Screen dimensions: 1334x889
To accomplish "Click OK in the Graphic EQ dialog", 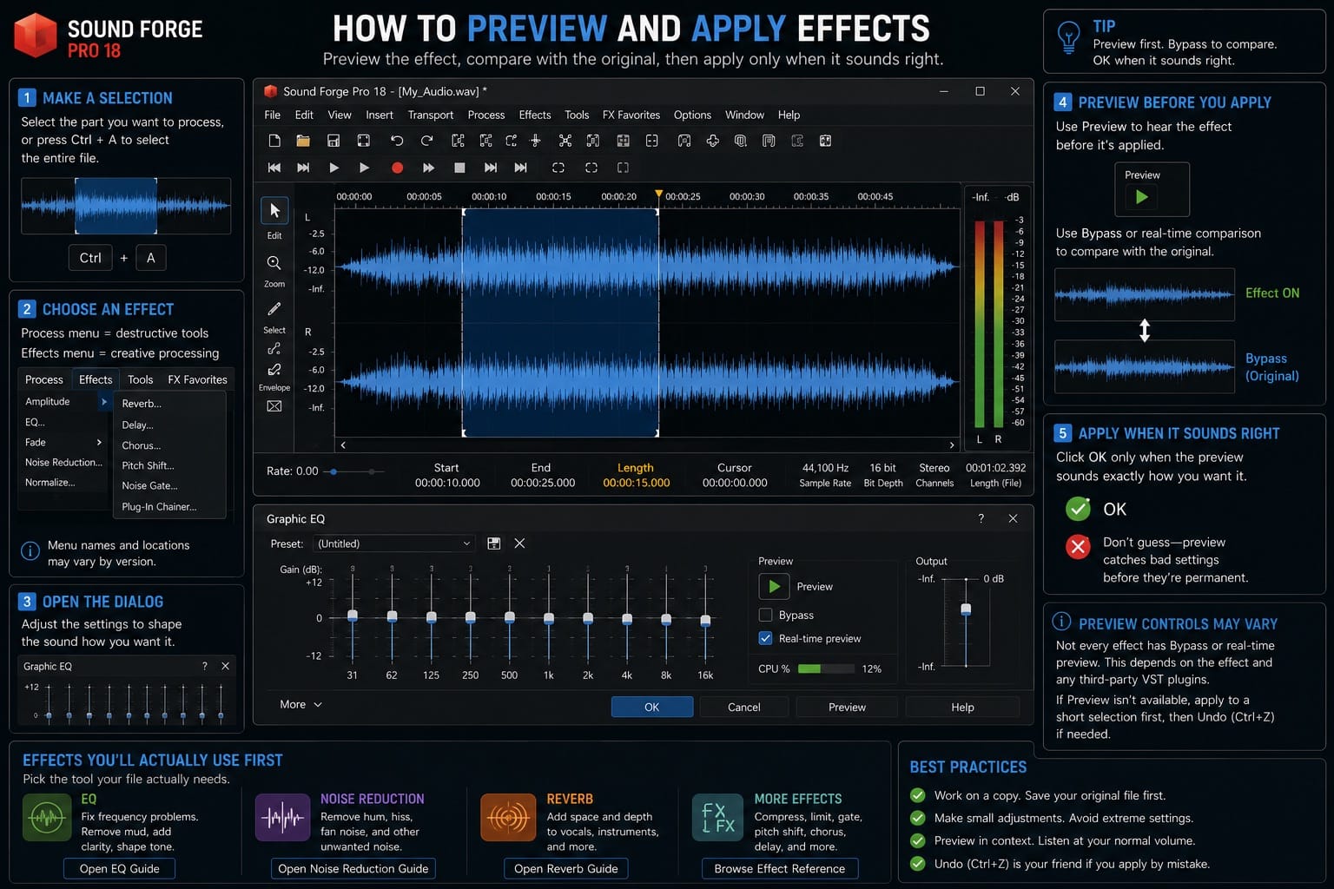I will pyautogui.click(x=652, y=707).
